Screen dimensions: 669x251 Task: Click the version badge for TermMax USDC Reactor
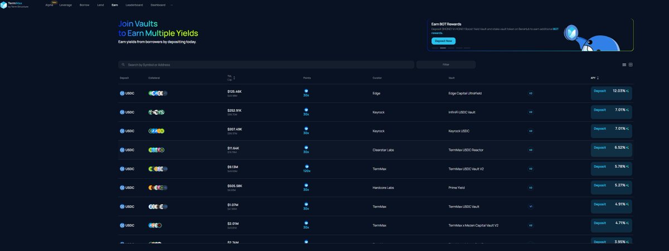click(531, 150)
